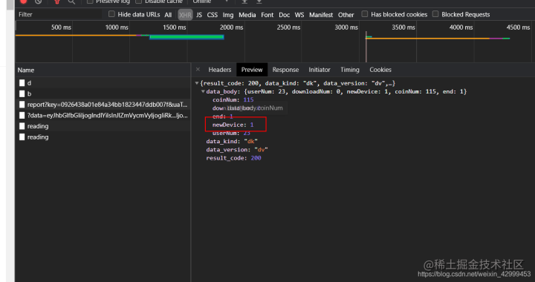Filter requests by Manifest type
The width and height of the screenshot is (535, 282).
pos(321,15)
